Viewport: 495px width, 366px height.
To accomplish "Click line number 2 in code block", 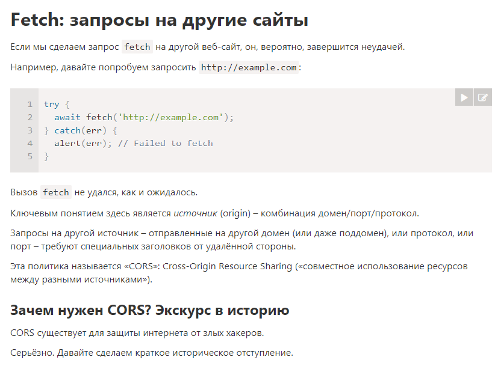I will (30, 117).
